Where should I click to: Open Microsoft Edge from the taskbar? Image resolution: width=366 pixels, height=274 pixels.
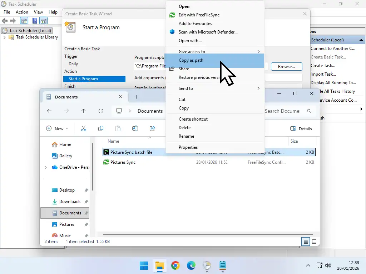click(x=191, y=266)
